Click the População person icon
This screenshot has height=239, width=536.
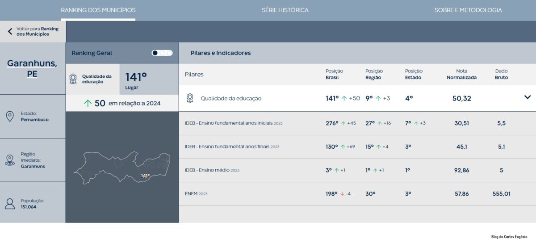[x=9, y=204]
